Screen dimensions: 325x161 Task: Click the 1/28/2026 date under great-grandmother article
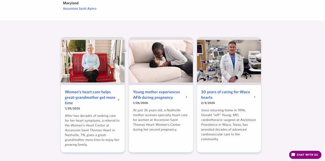[x=72, y=108]
